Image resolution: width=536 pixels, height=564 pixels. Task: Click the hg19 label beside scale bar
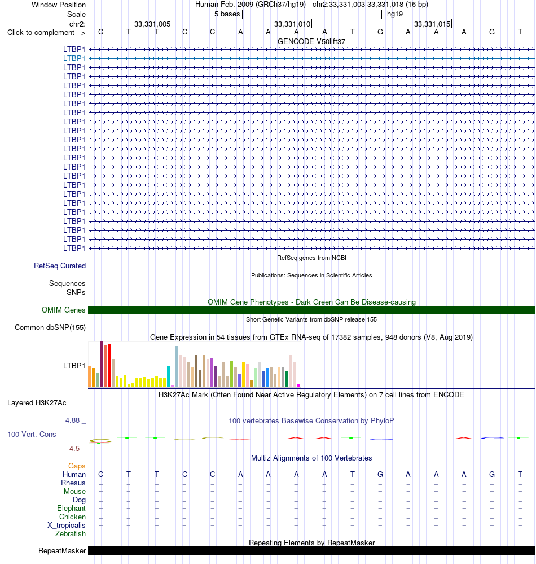[x=395, y=14]
